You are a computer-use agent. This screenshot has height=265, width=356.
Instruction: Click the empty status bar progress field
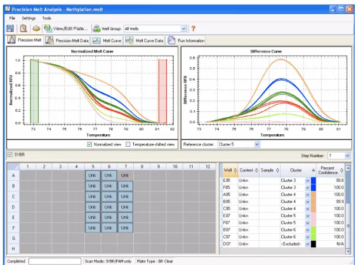(55, 261)
